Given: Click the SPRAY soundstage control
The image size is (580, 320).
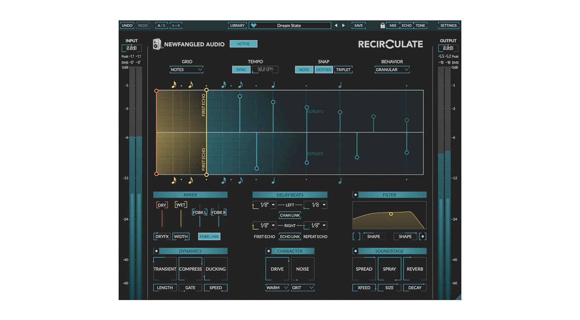Looking at the screenshot, I should 389,269.
